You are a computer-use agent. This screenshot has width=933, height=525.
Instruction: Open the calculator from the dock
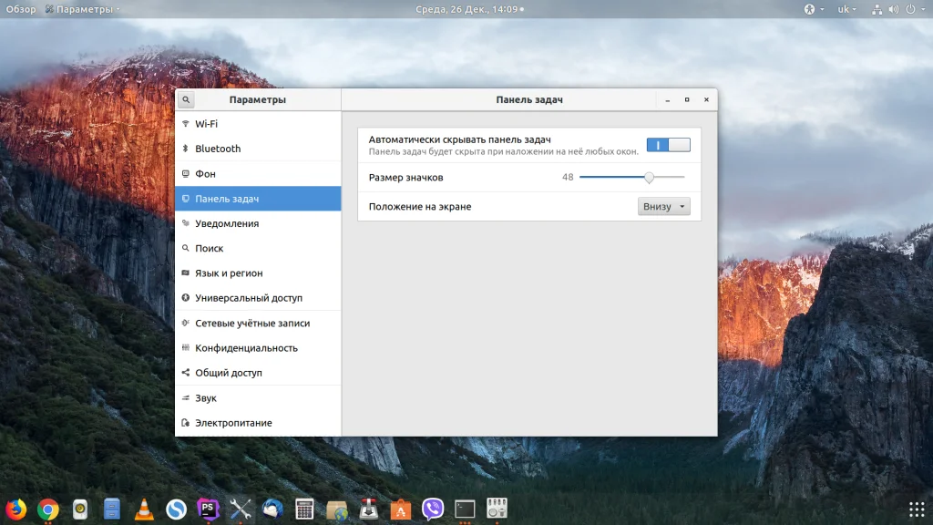[x=305, y=509]
